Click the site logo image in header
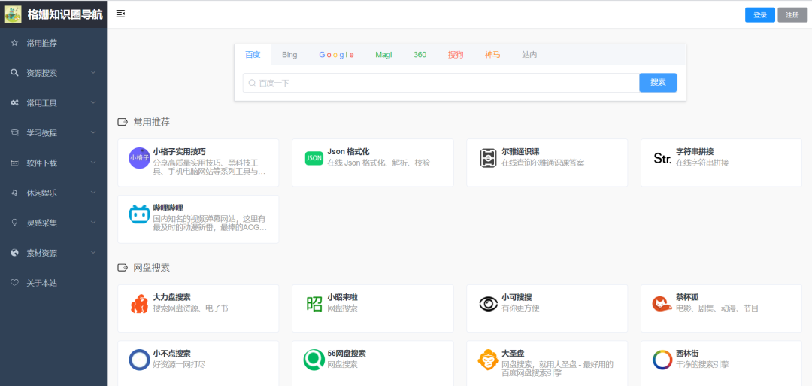The width and height of the screenshot is (812, 386). point(13,14)
